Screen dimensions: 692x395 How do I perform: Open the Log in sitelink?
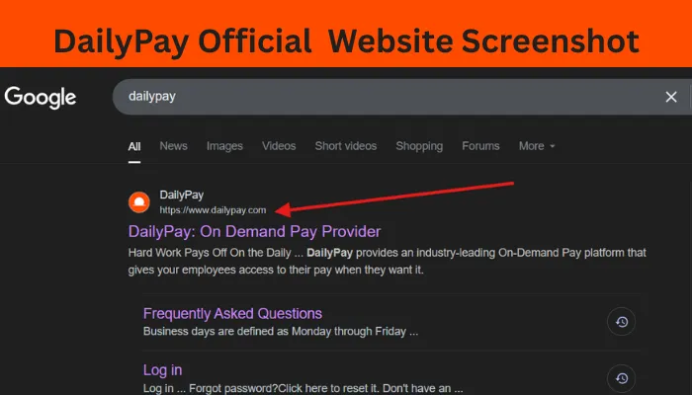(x=162, y=370)
